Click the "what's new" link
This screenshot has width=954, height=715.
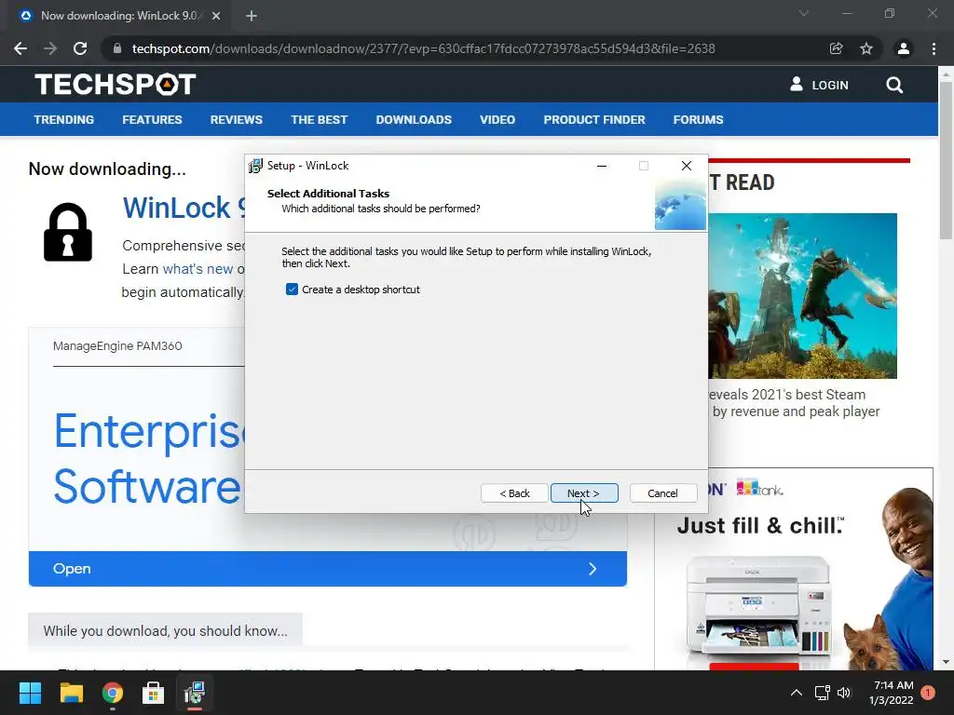[198, 269]
